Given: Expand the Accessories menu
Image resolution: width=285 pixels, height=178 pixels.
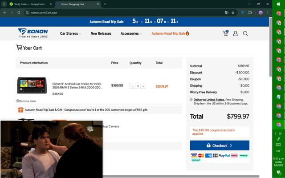Looking at the screenshot, I should click(x=131, y=33).
